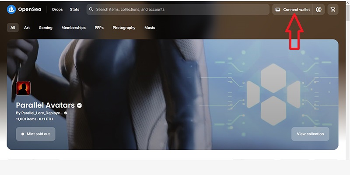The image size is (350, 175).
Task: Open the Parallel Avatars title
Action: coord(45,105)
